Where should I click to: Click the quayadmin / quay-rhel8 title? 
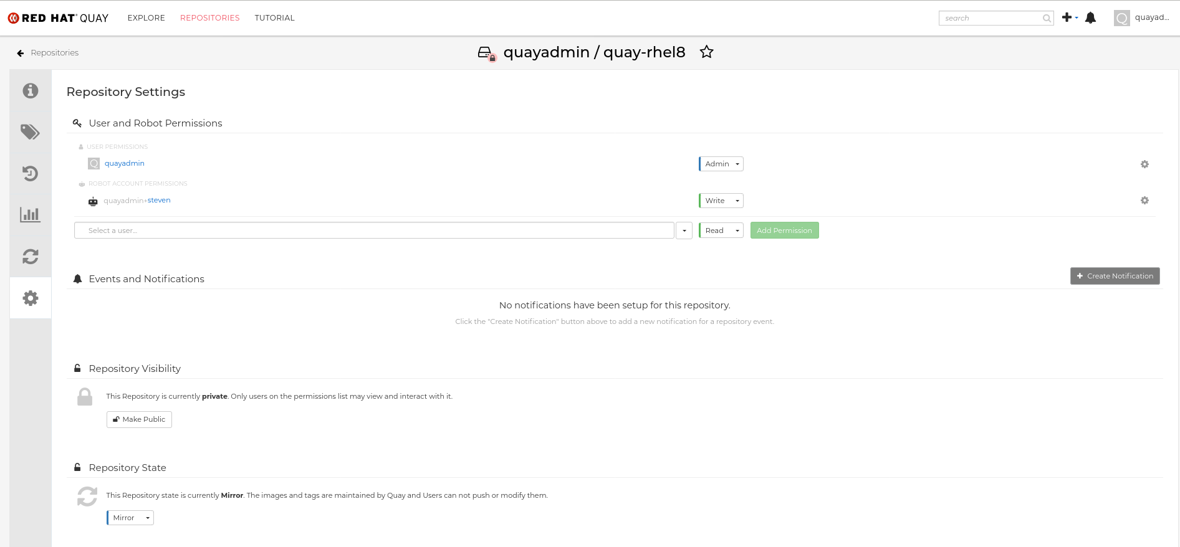tap(594, 52)
